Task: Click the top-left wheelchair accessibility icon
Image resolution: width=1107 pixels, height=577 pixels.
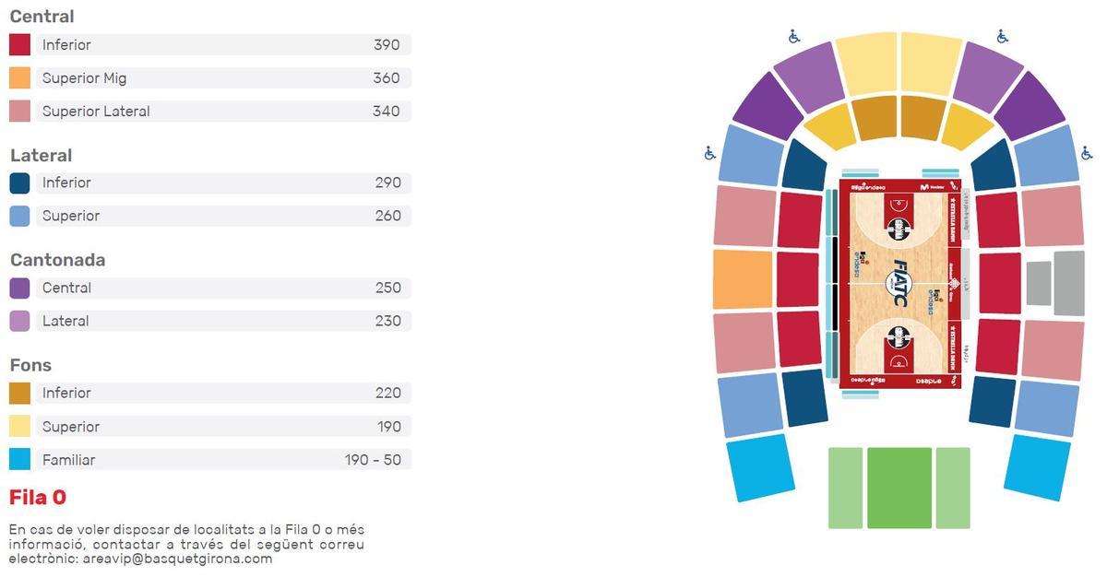Action: [794, 37]
